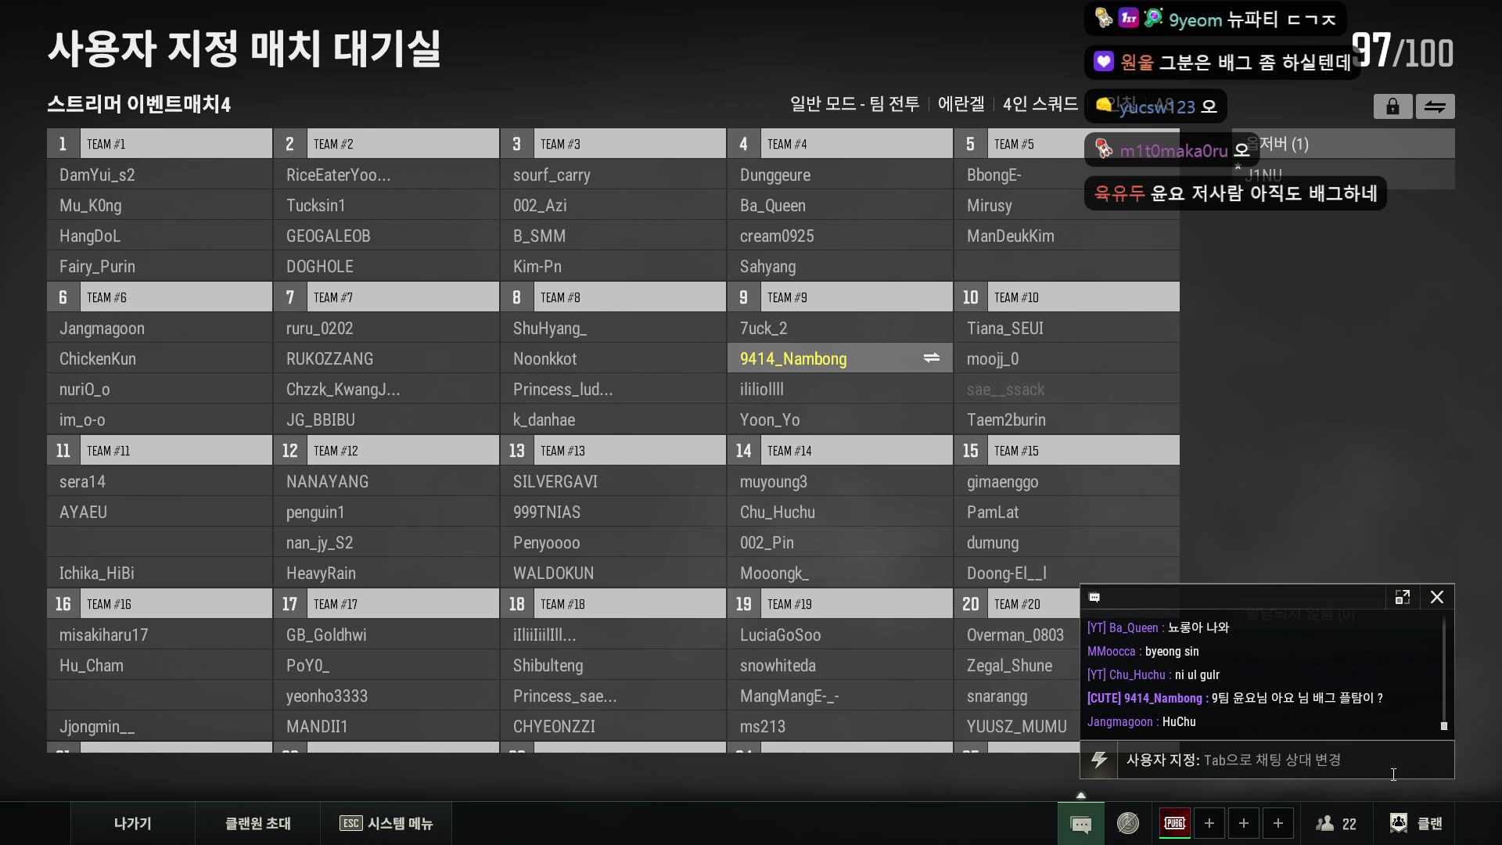Viewport: 1502px width, 845px height.
Task: Open the 4인 스쿼드 squad selector
Action: [x=1040, y=104]
